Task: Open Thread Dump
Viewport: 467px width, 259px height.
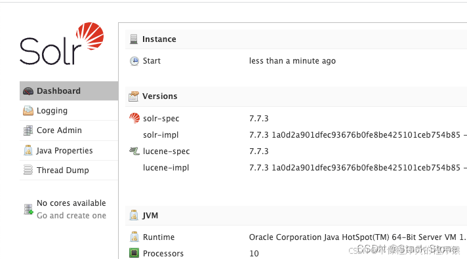Action: point(69,170)
